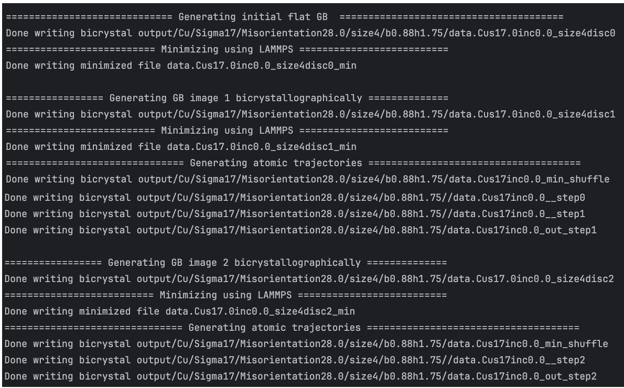Click the last 'Generating atomic trajectories' header line

click(292, 328)
